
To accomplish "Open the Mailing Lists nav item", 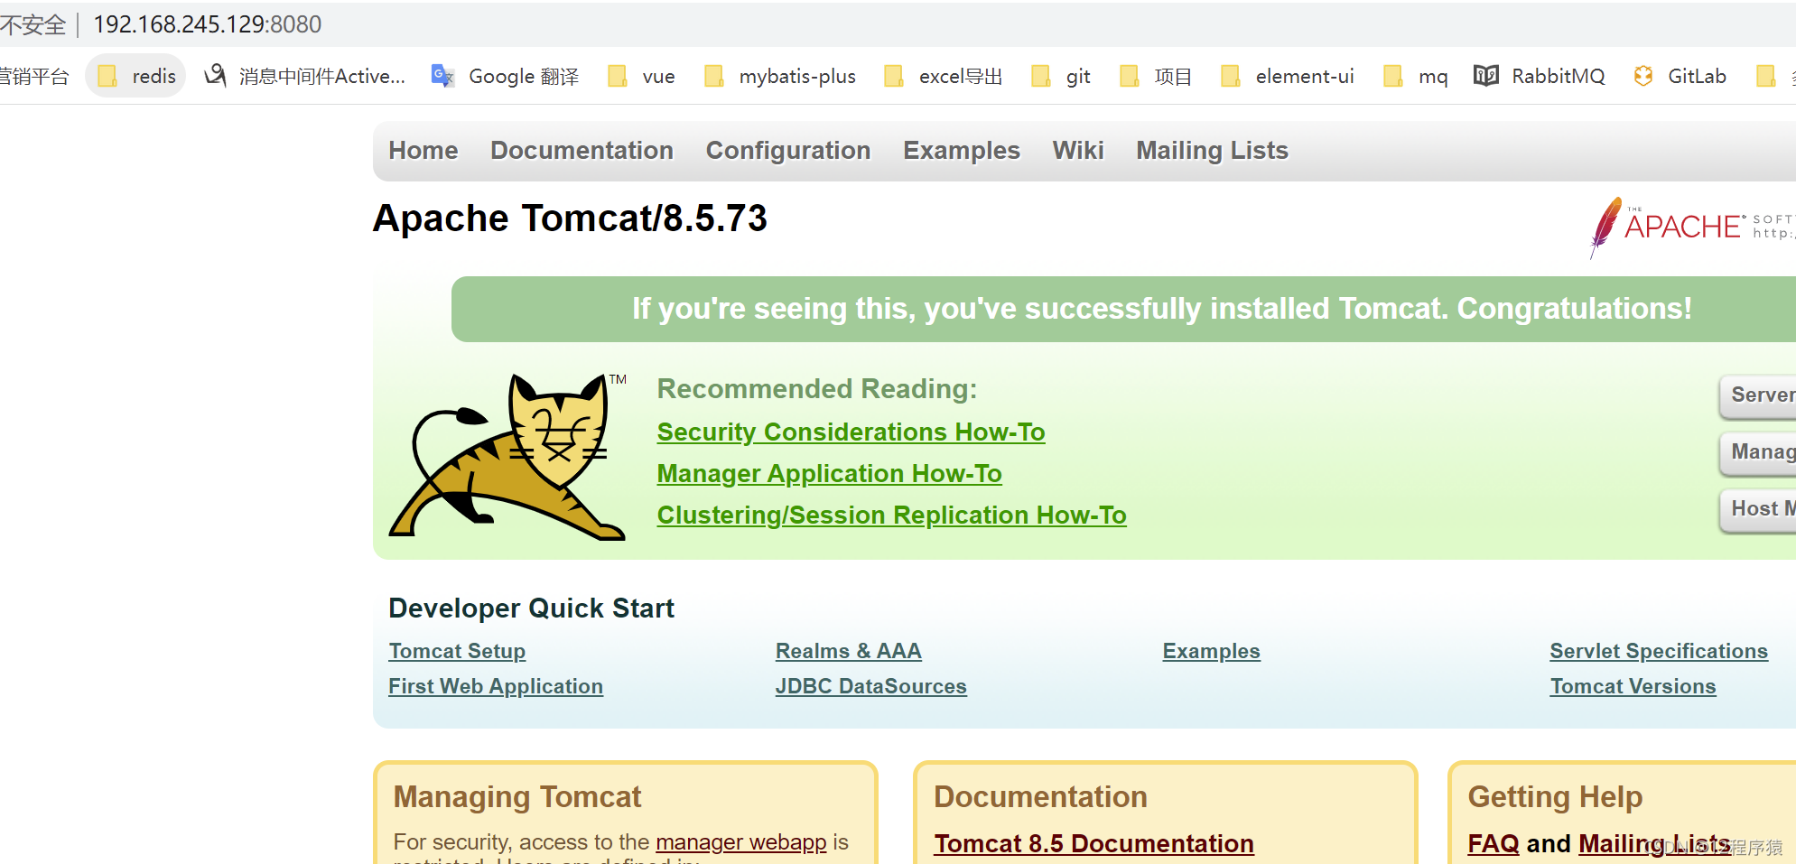I will tap(1212, 150).
